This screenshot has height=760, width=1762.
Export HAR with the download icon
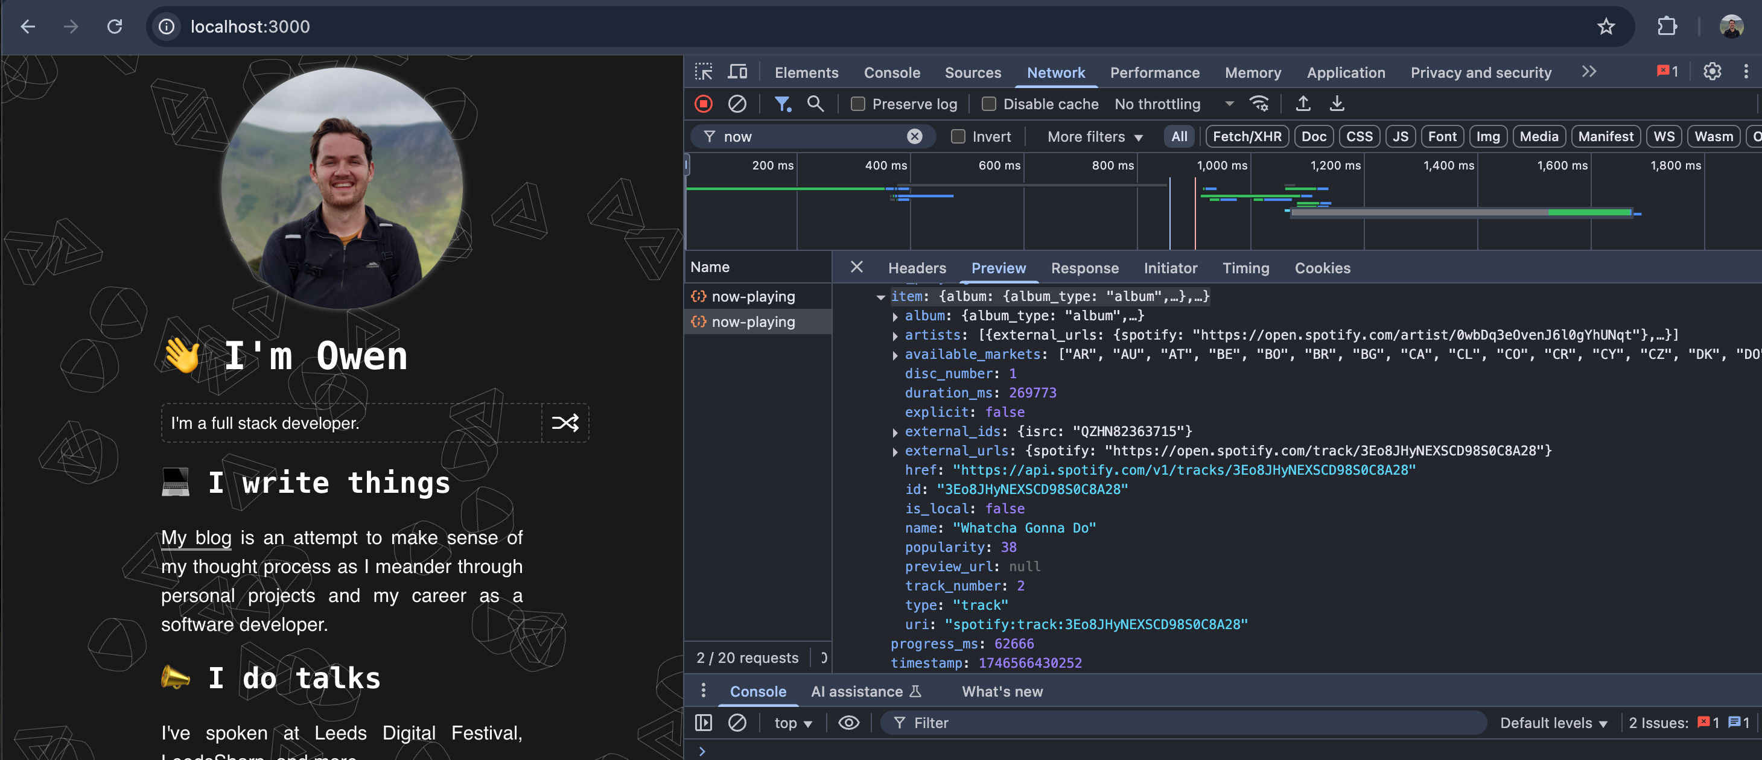tap(1337, 104)
